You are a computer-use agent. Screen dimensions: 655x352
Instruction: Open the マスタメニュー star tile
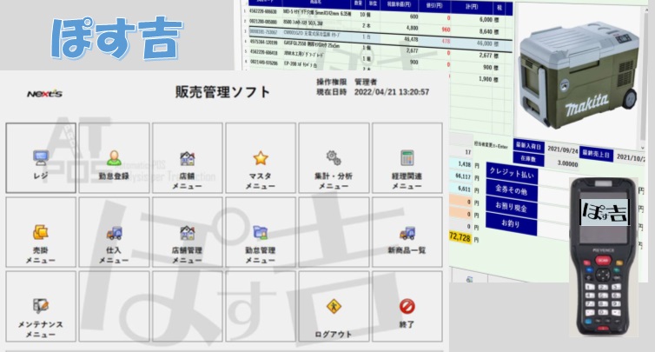[261, 158]
